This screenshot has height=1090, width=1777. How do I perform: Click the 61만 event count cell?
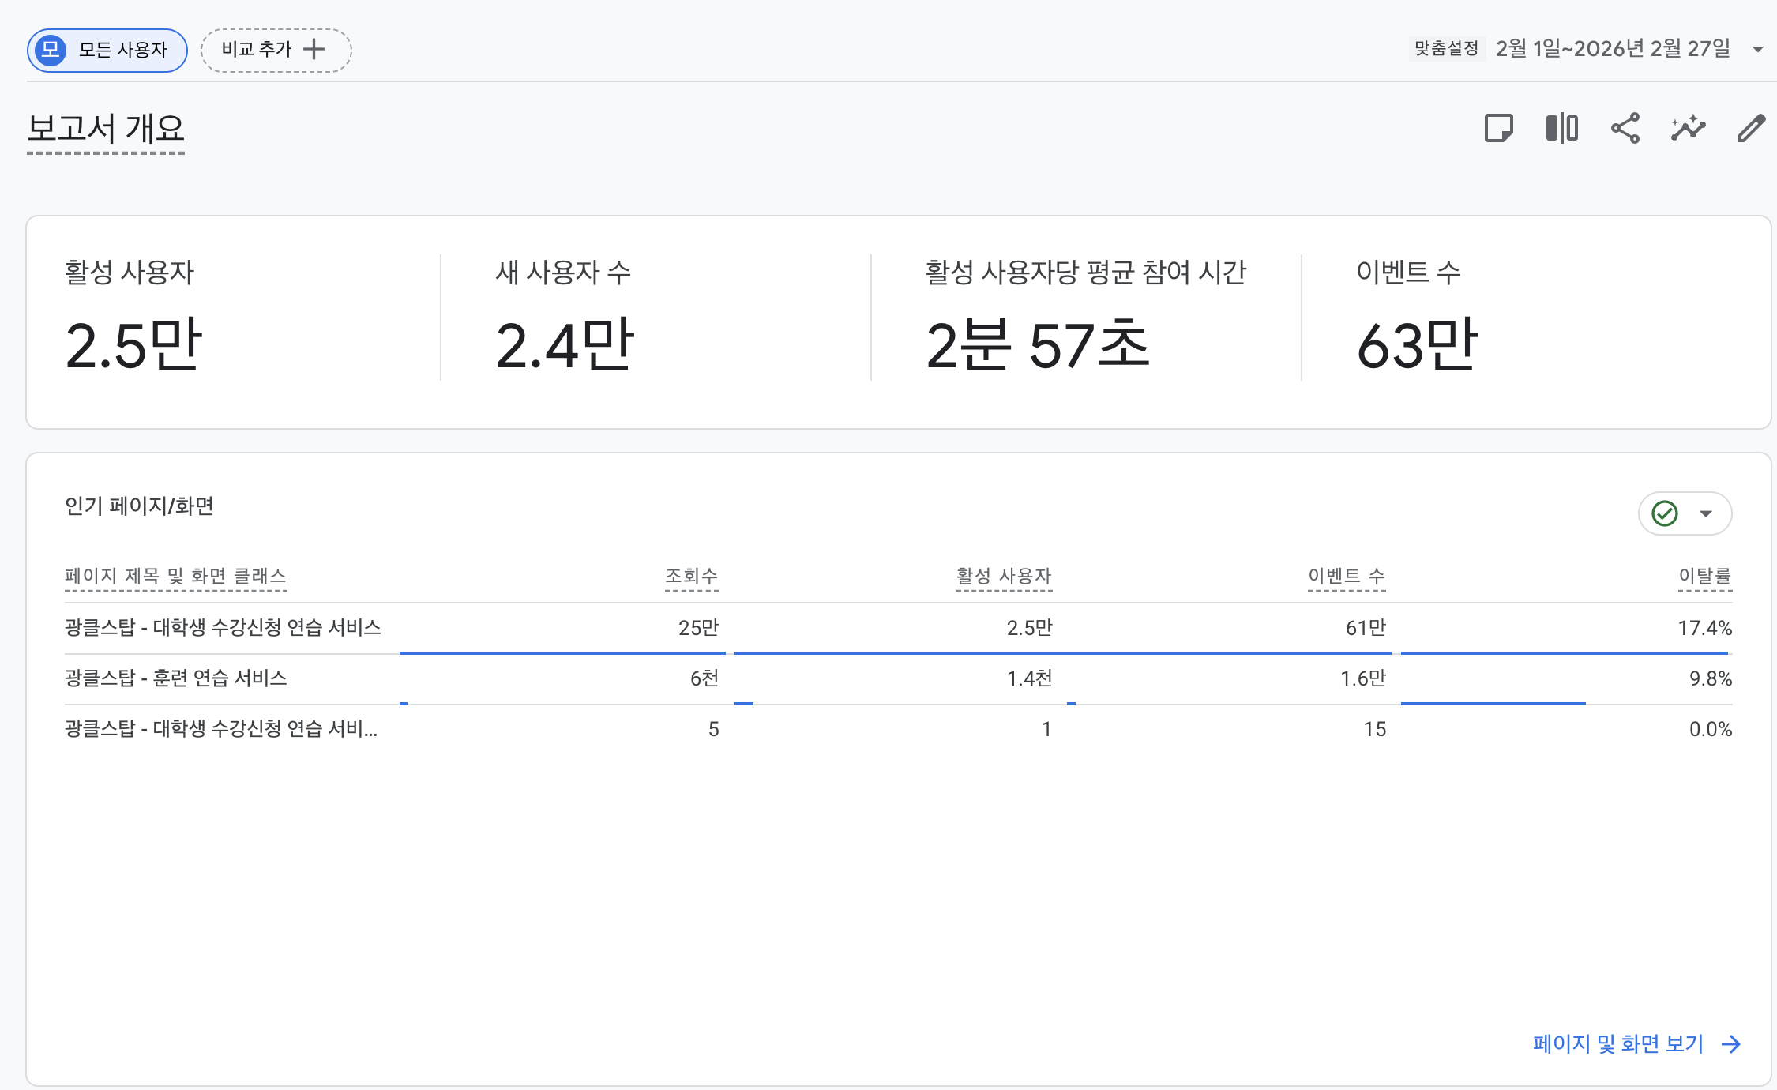[1366, 628]
